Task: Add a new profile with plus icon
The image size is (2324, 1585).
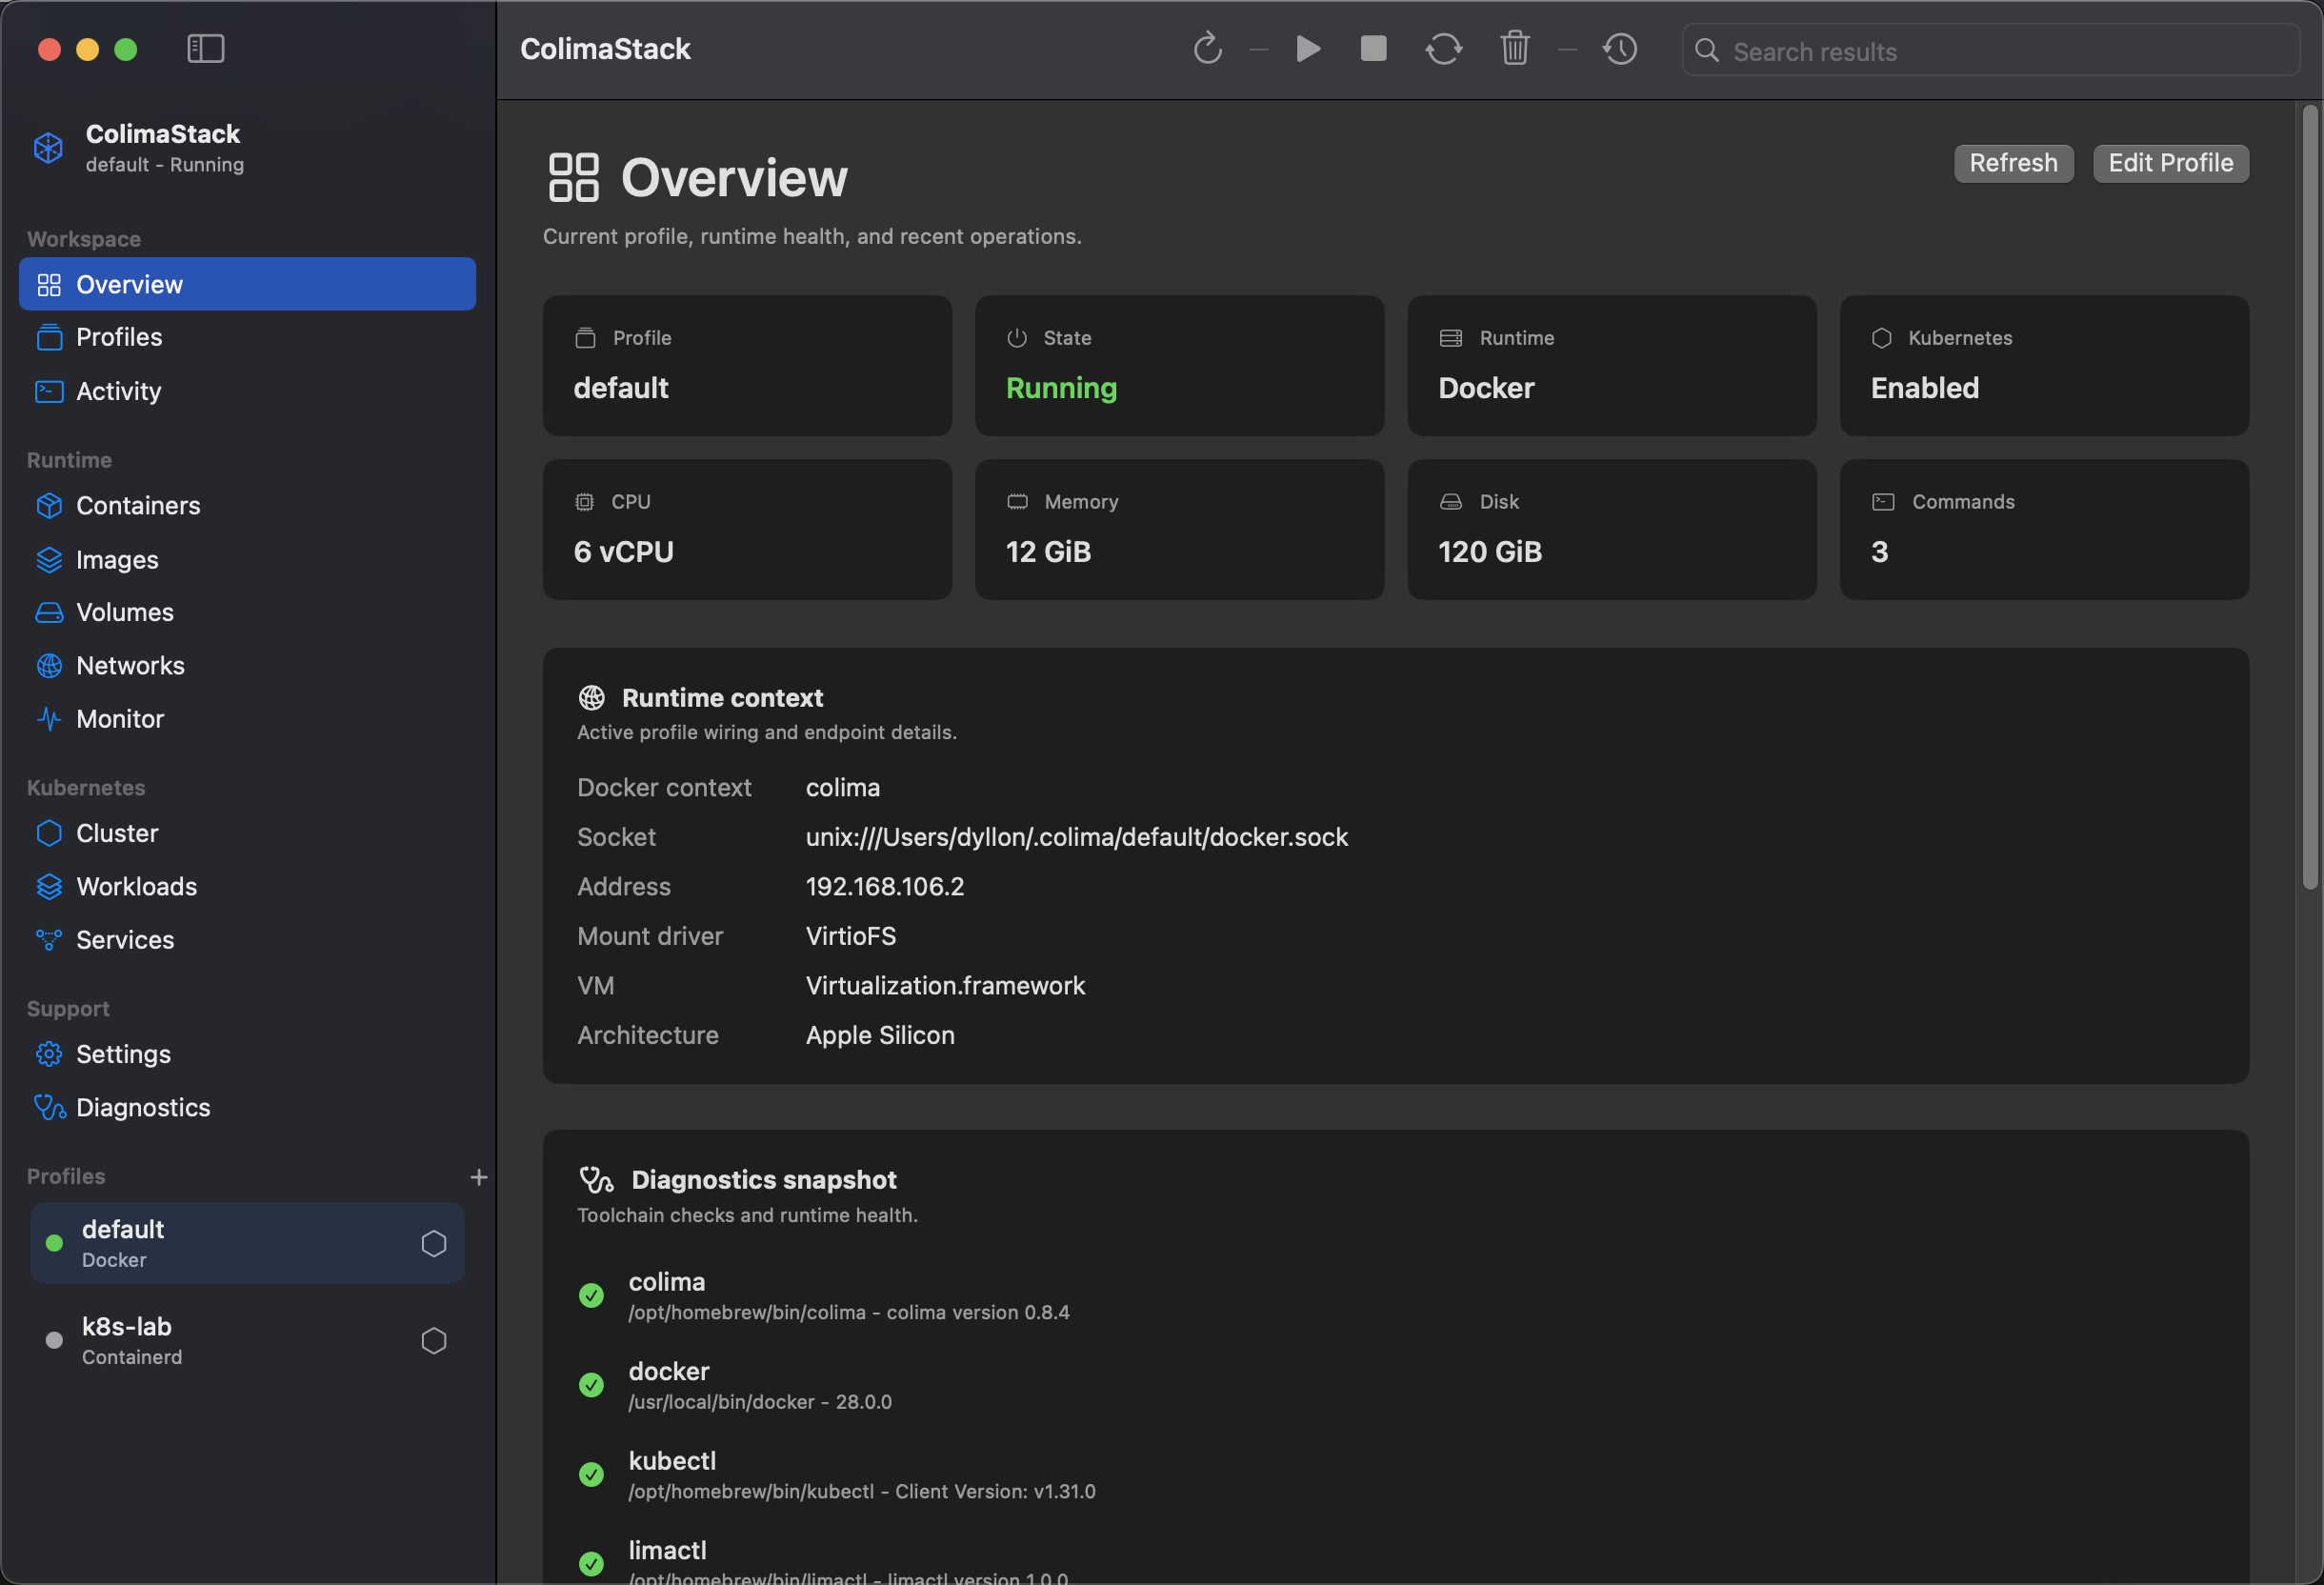Action: (479, 1177)
